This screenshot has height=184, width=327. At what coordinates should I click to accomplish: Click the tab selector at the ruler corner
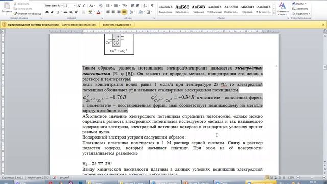(3, 32)
